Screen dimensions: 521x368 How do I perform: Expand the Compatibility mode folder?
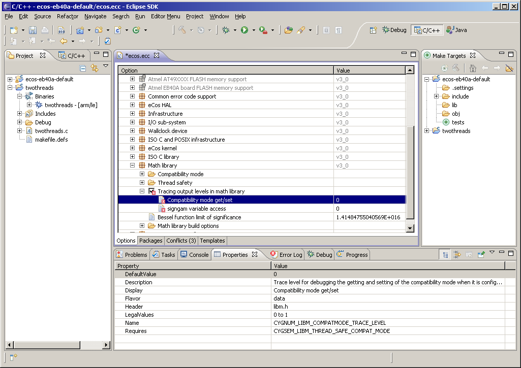point(142,174)
